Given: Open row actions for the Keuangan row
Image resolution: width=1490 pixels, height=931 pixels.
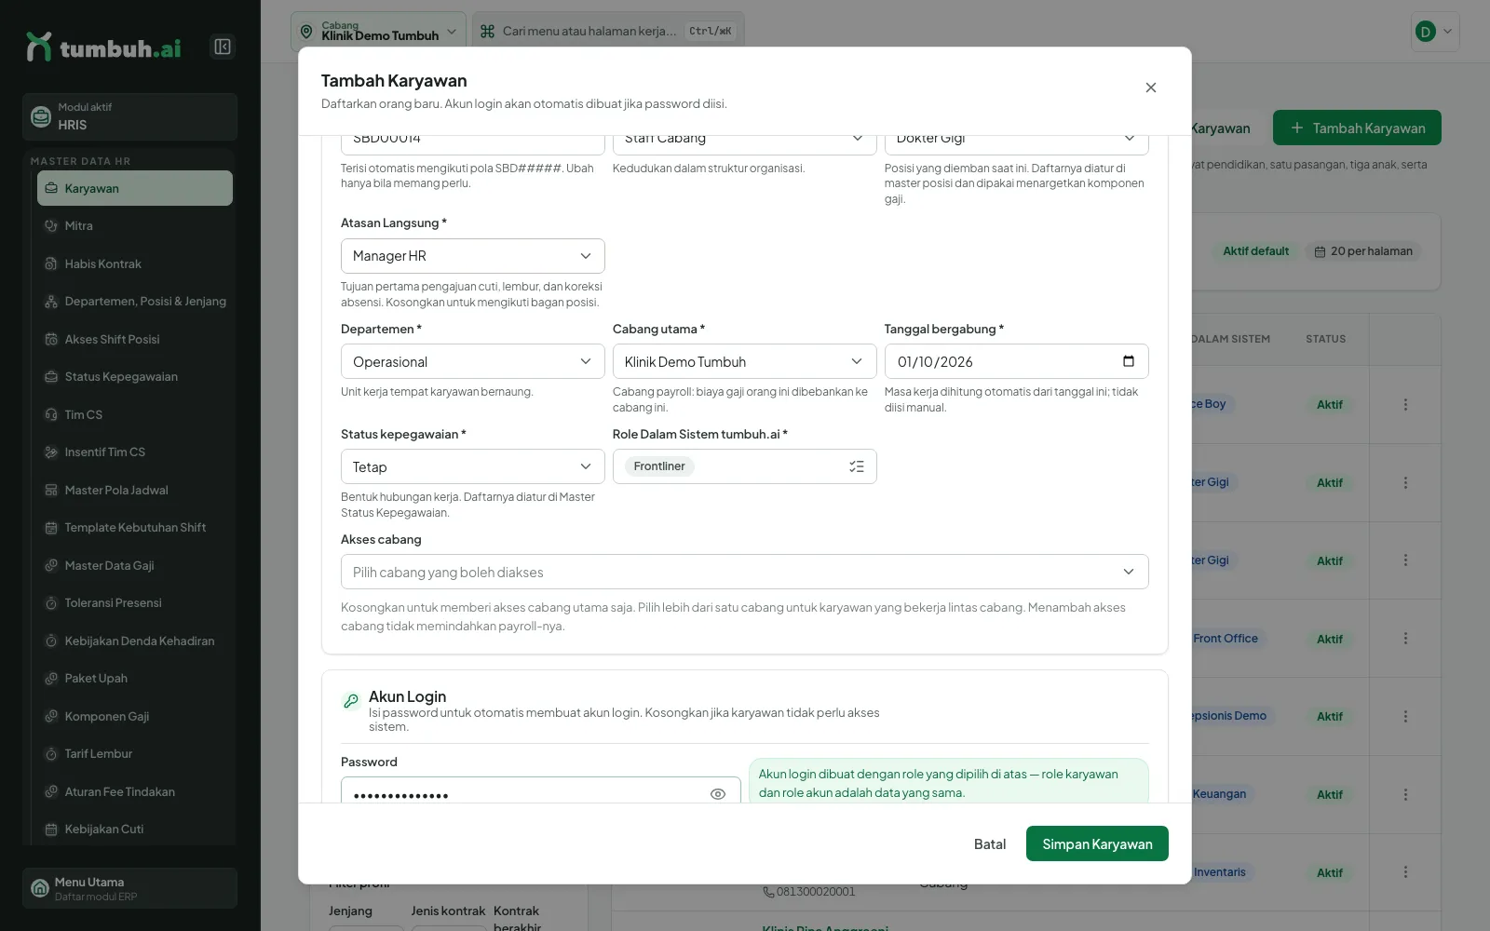Looking at the screenshot, I should [x=1405, y=795].
